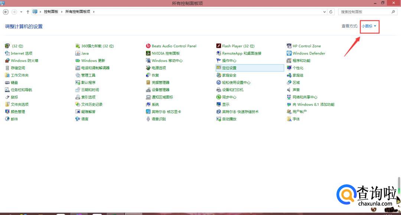Open NVIDIA 控制面板 icon

(148, 53)
